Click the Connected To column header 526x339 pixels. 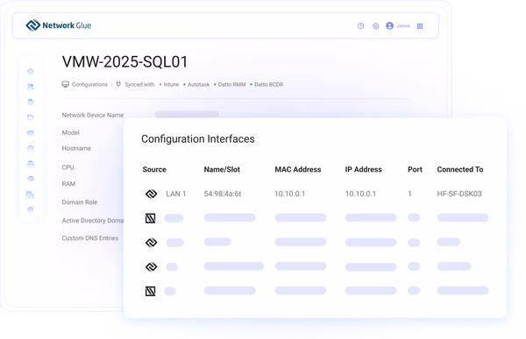(460, 169)
